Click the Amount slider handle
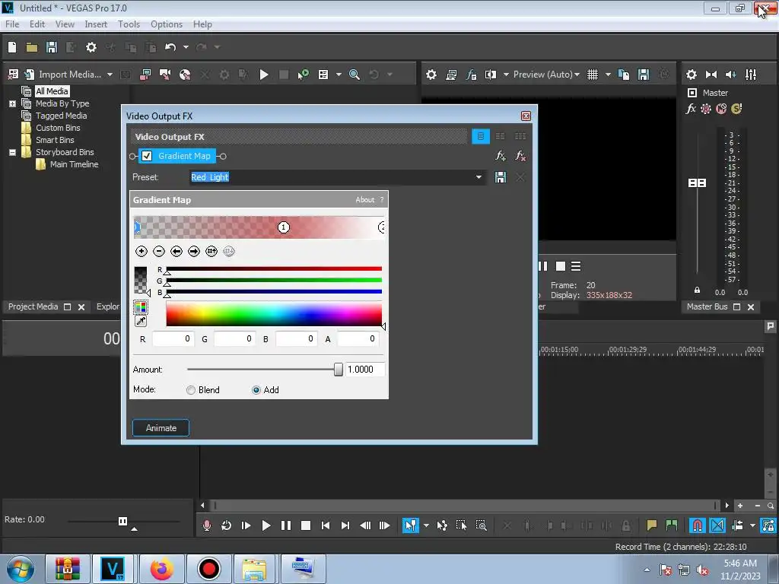The image size is (779, 584). (x=339, y=370)
